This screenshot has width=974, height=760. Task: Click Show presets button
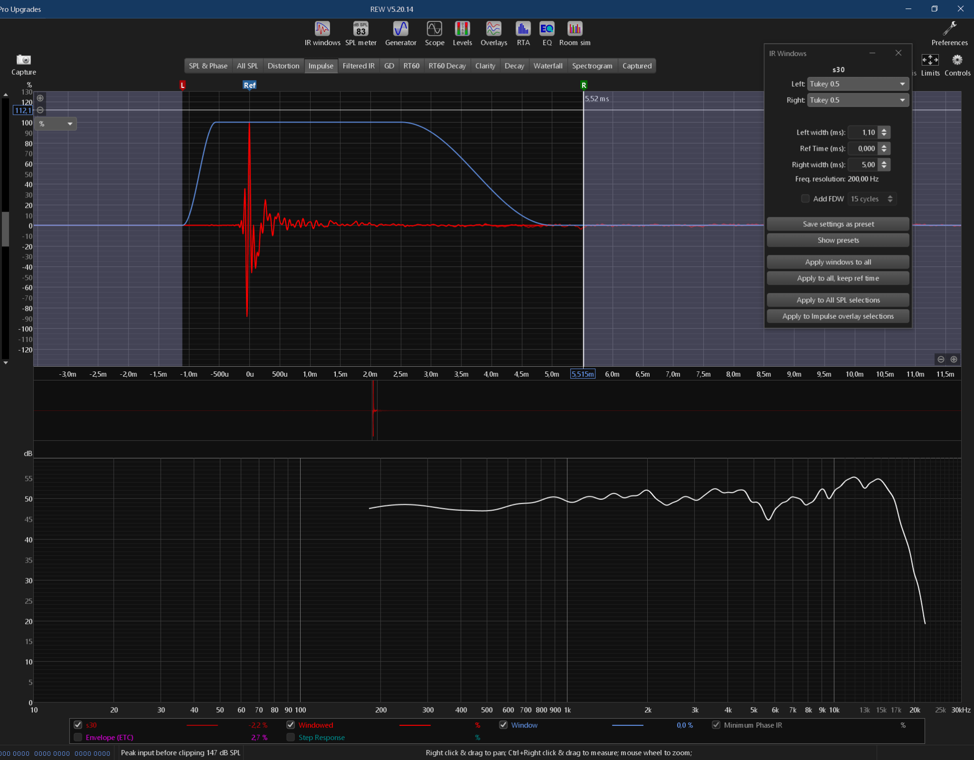click(x=838, y=240)
